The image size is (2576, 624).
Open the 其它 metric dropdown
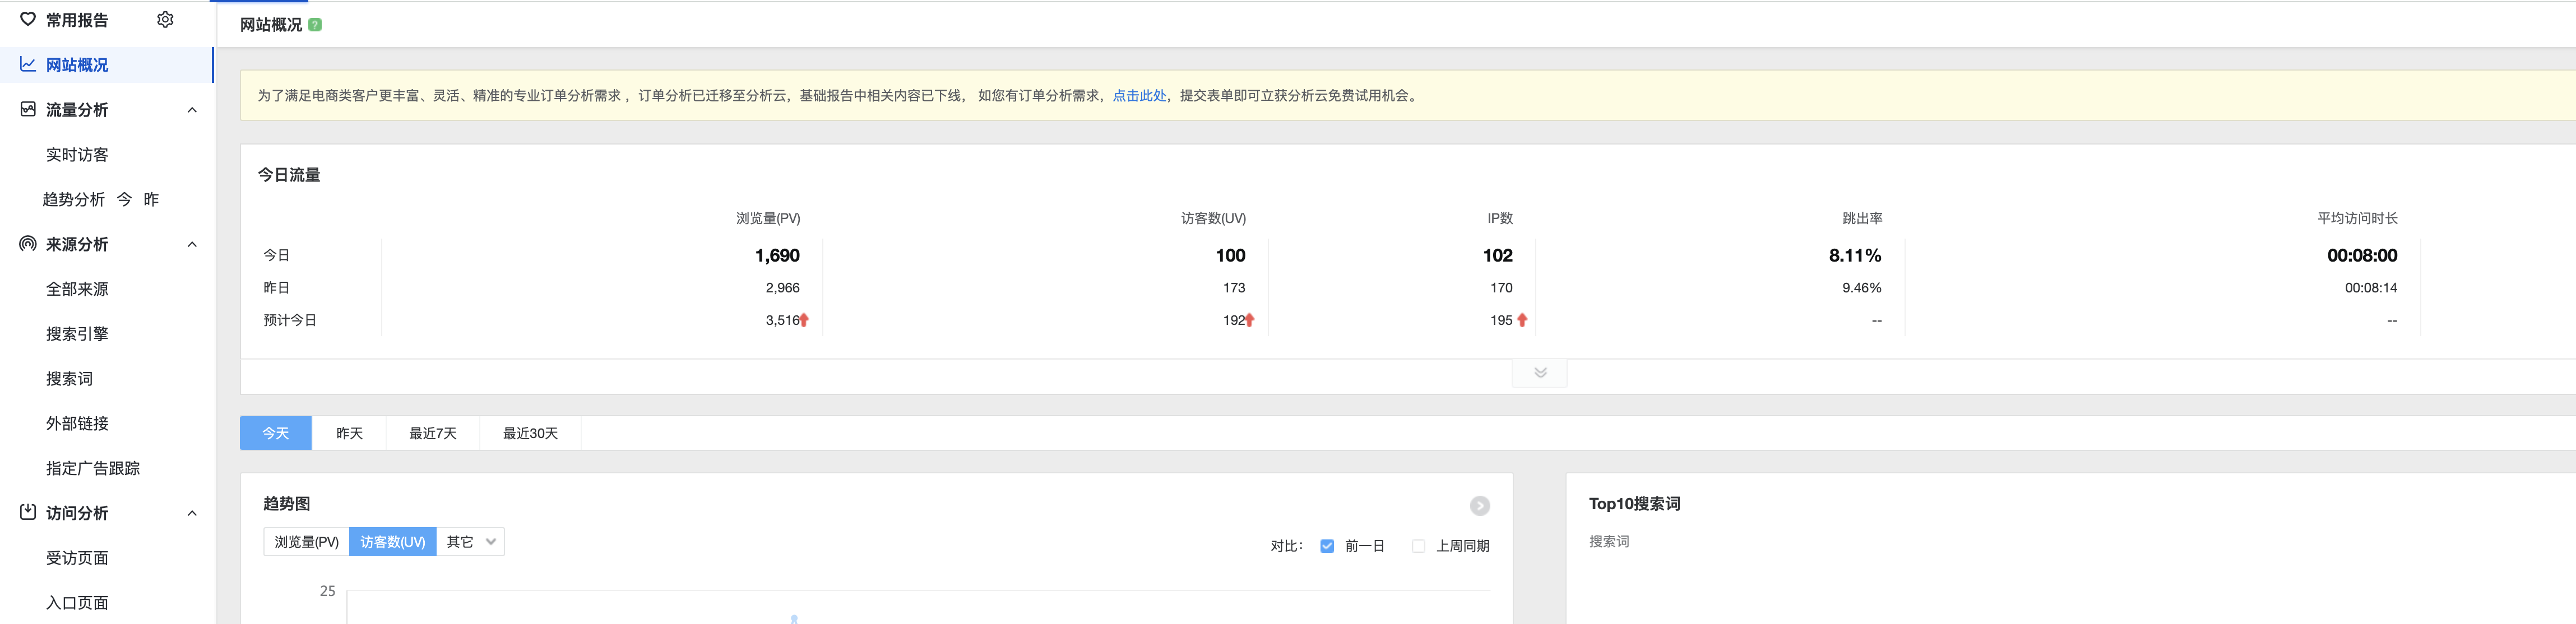pyautogui.click(x=470, y=542)
